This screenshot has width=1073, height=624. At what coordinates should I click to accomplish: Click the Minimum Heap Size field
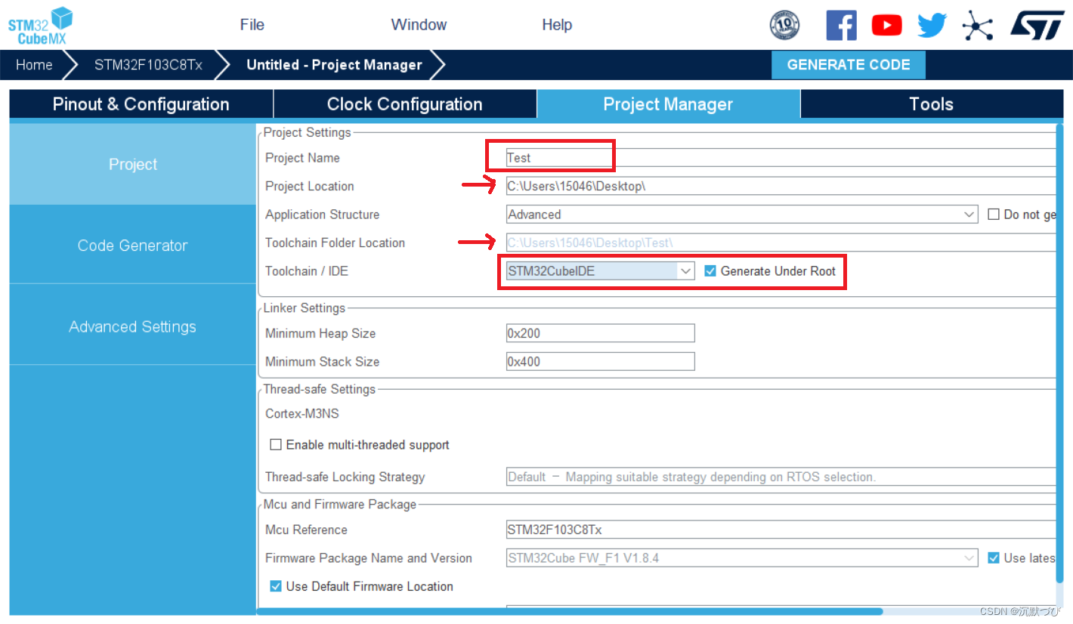point(600,333)
